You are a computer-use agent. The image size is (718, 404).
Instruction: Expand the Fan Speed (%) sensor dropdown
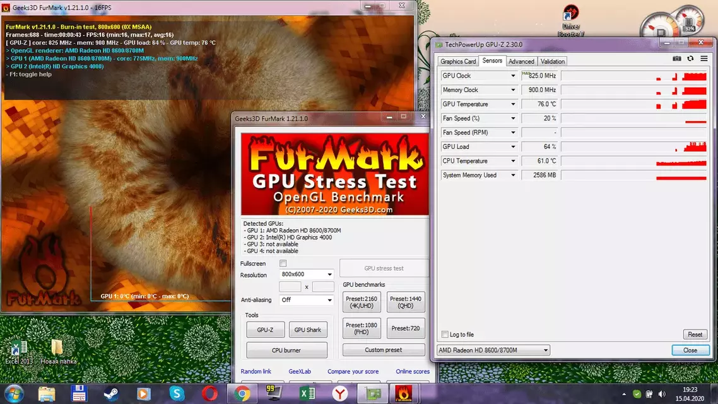(x=513, y=118)
